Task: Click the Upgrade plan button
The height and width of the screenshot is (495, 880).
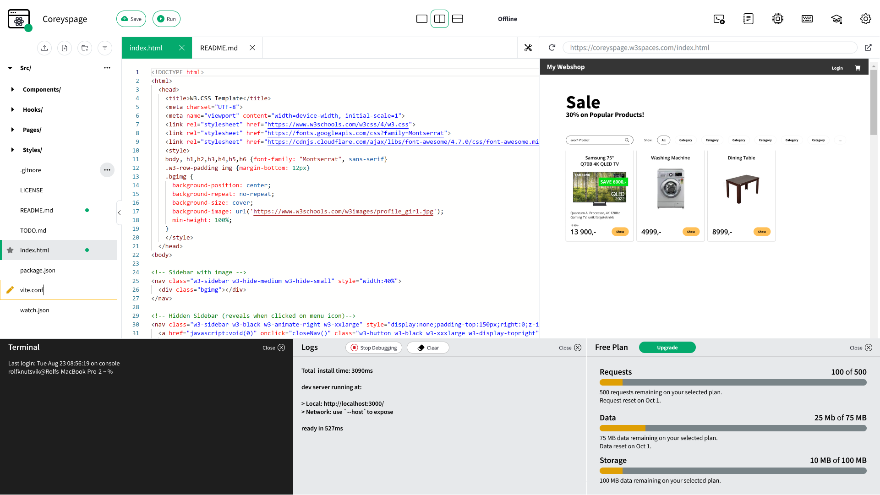Action: point(667,348)
